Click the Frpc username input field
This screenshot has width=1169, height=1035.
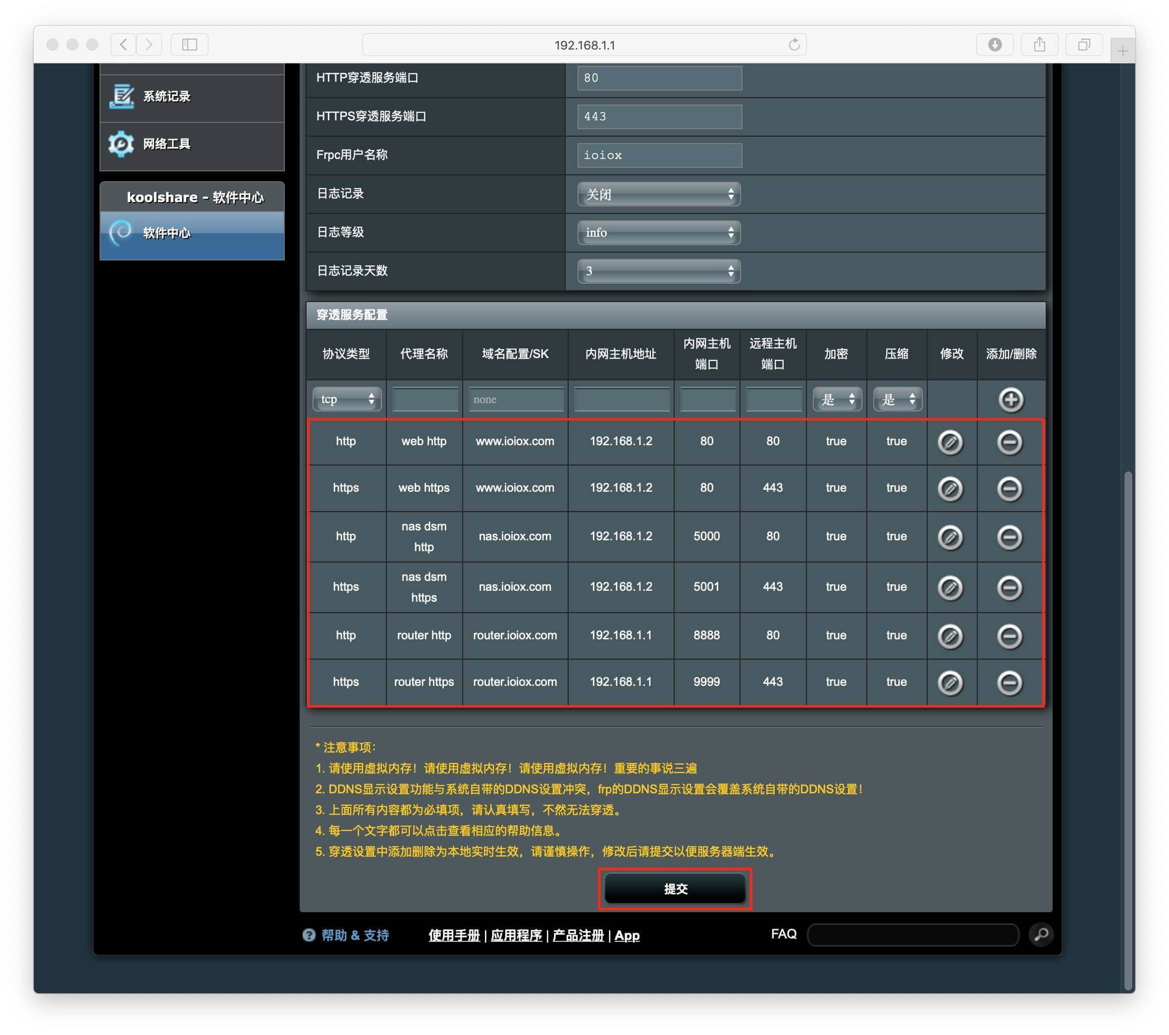point(659,155)
